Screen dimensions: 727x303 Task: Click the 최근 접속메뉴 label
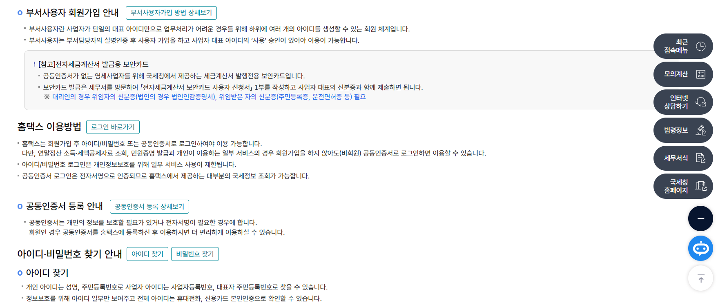tap(676, 46)
